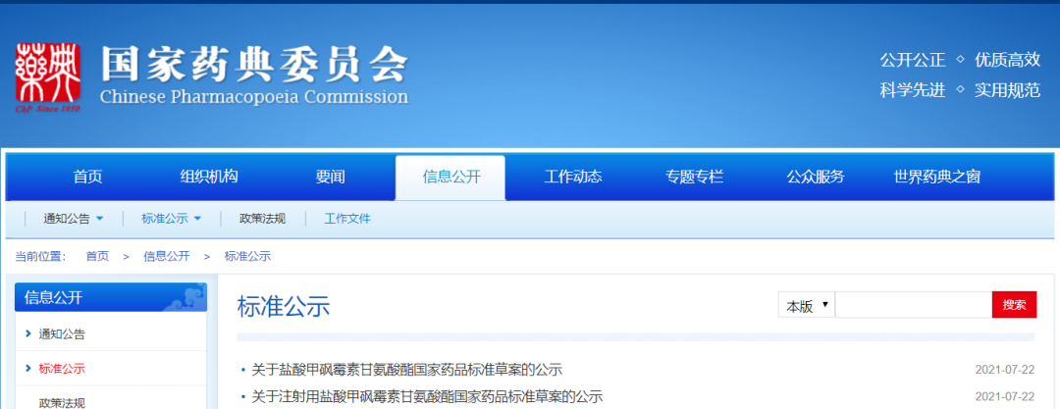
Task: Click the search text input field
Action: pos(913,305)
